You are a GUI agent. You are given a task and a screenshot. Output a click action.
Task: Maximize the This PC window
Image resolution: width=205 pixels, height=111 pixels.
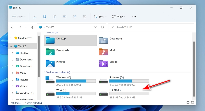(x=181, y=8)
